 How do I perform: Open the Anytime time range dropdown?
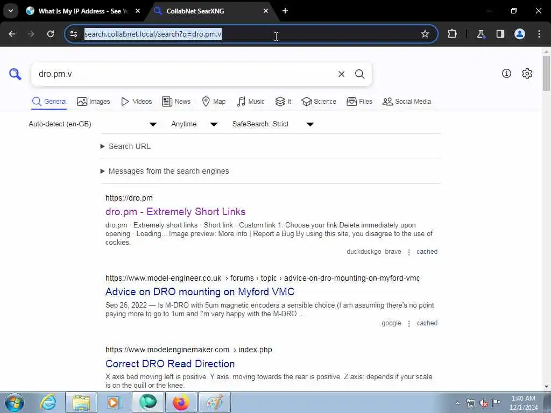click(x=194, y=124)
